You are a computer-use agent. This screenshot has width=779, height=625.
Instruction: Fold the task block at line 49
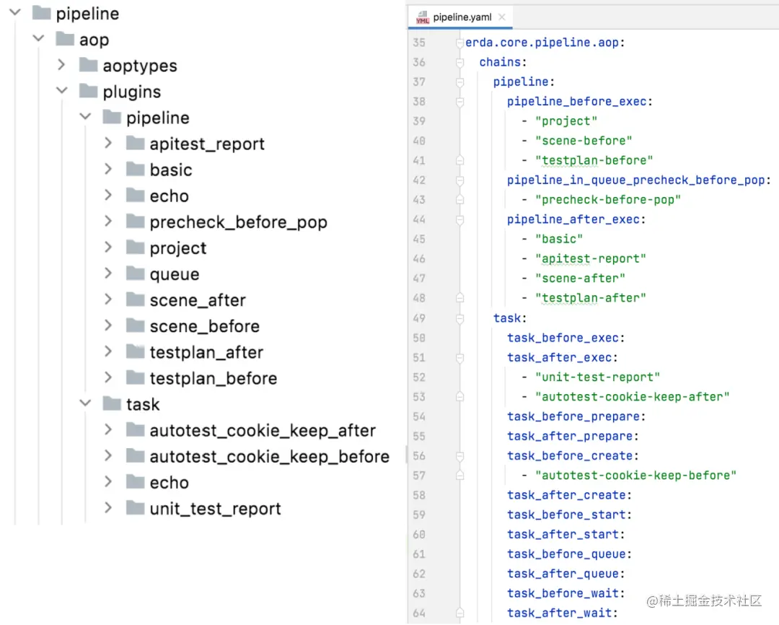(x=459, y=319)
